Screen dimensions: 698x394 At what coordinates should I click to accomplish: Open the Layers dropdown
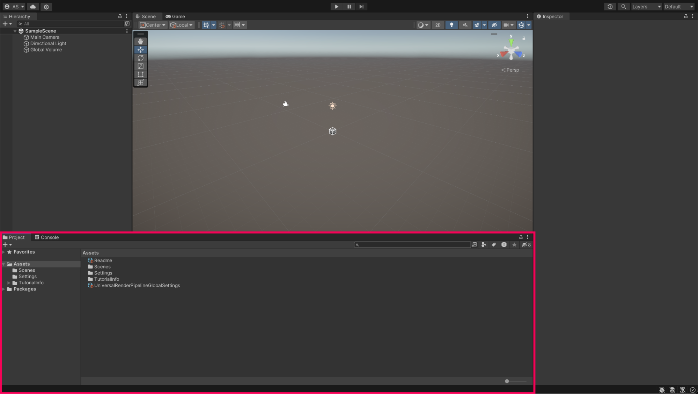click(x=646, y=7)
